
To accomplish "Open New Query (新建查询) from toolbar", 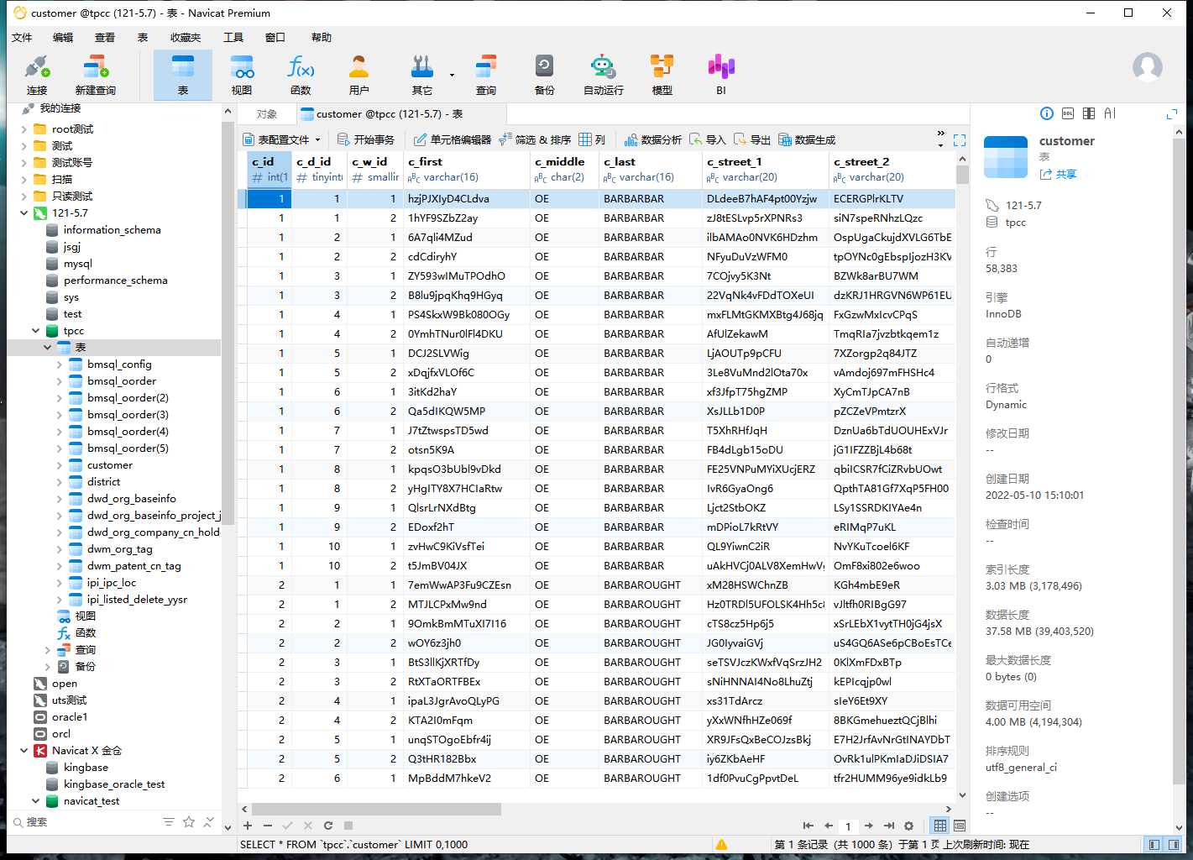I will click(x=95, y=75).
